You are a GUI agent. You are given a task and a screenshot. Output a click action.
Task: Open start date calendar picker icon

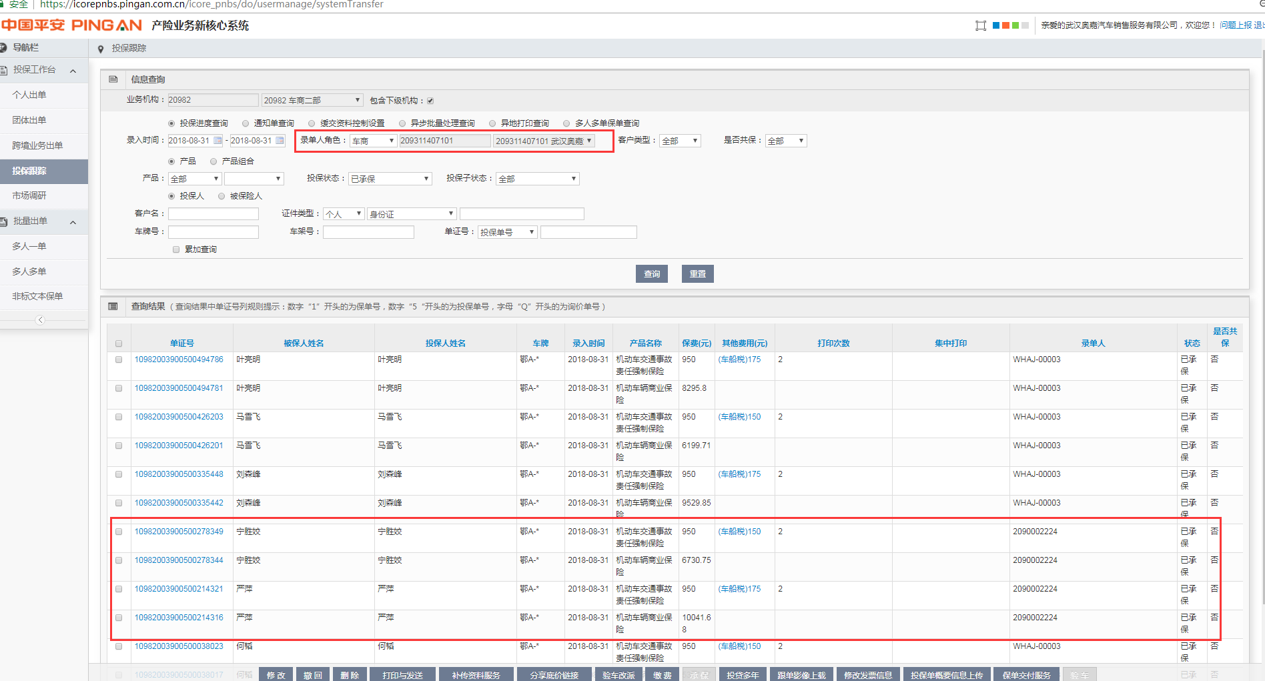click(x=218, y=141)
